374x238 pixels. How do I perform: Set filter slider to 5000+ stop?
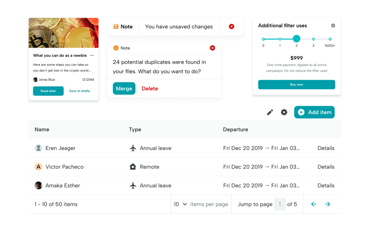[x=330, y=39]
